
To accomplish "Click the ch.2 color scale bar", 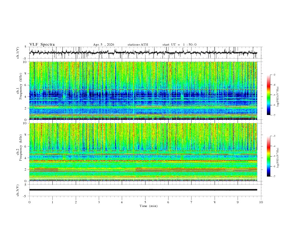I will coord(268,156).
